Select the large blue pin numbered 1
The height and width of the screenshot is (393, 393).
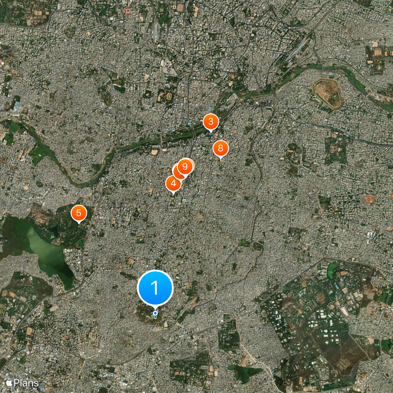155,288
